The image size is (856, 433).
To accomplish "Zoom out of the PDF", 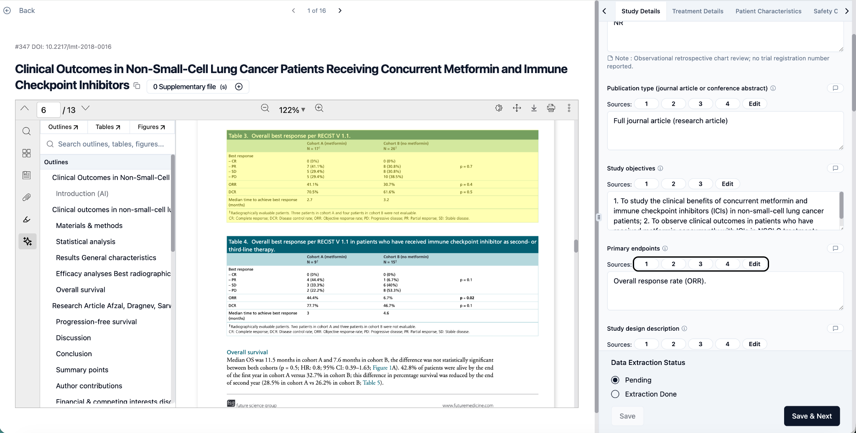I will [265, 108].
